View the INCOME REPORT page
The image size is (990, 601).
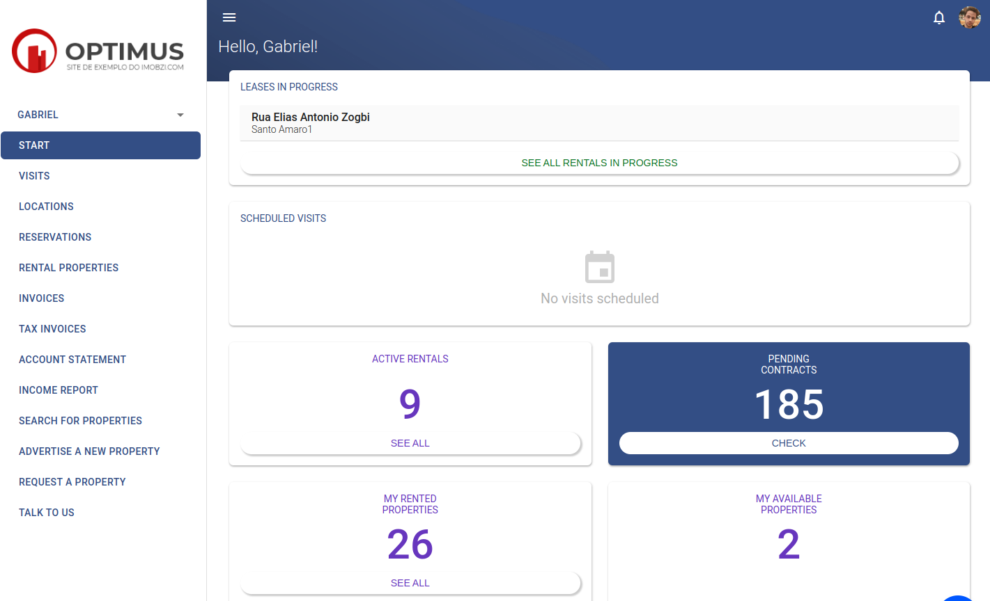[x=101, y=390]
